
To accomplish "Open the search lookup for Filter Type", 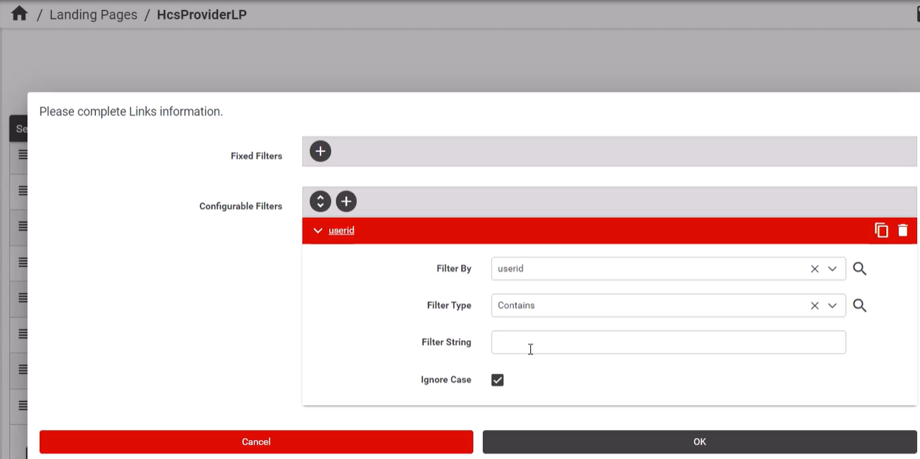I will click(x=859, y=305).
